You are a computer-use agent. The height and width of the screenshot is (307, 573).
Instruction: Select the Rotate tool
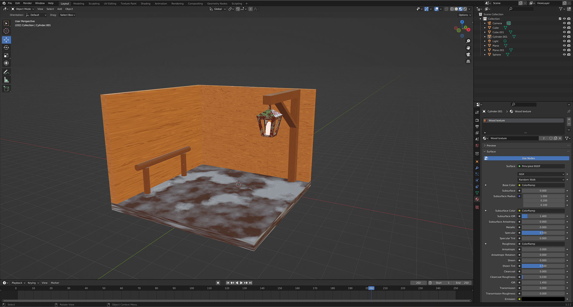[x=6, y=47]
